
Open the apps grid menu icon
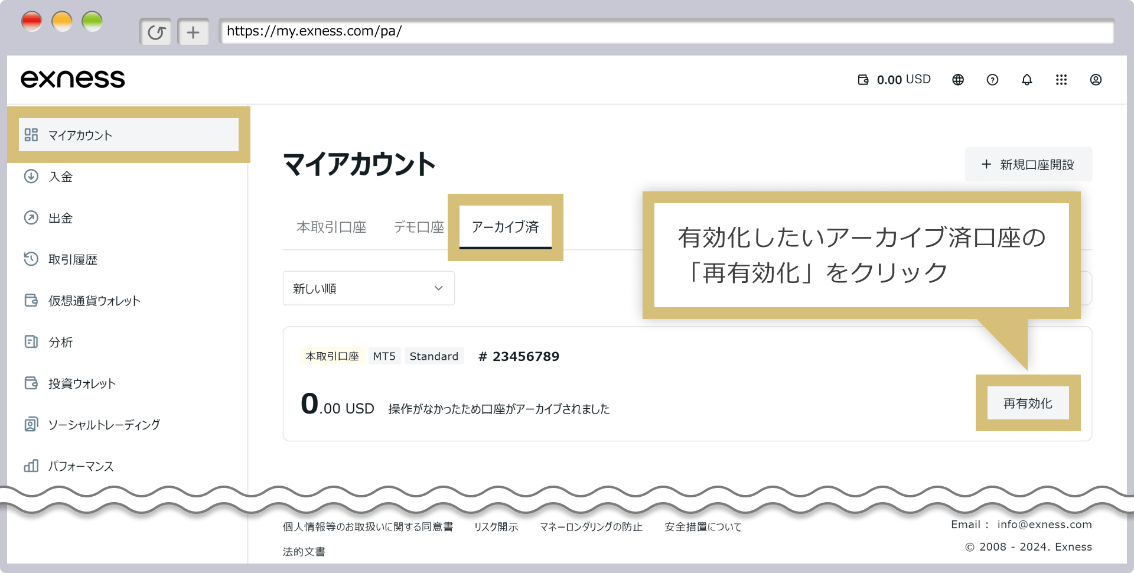coord(1061,80)
